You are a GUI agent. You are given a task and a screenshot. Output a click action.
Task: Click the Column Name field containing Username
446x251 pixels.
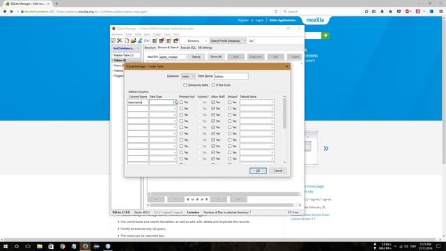(138, 102)
